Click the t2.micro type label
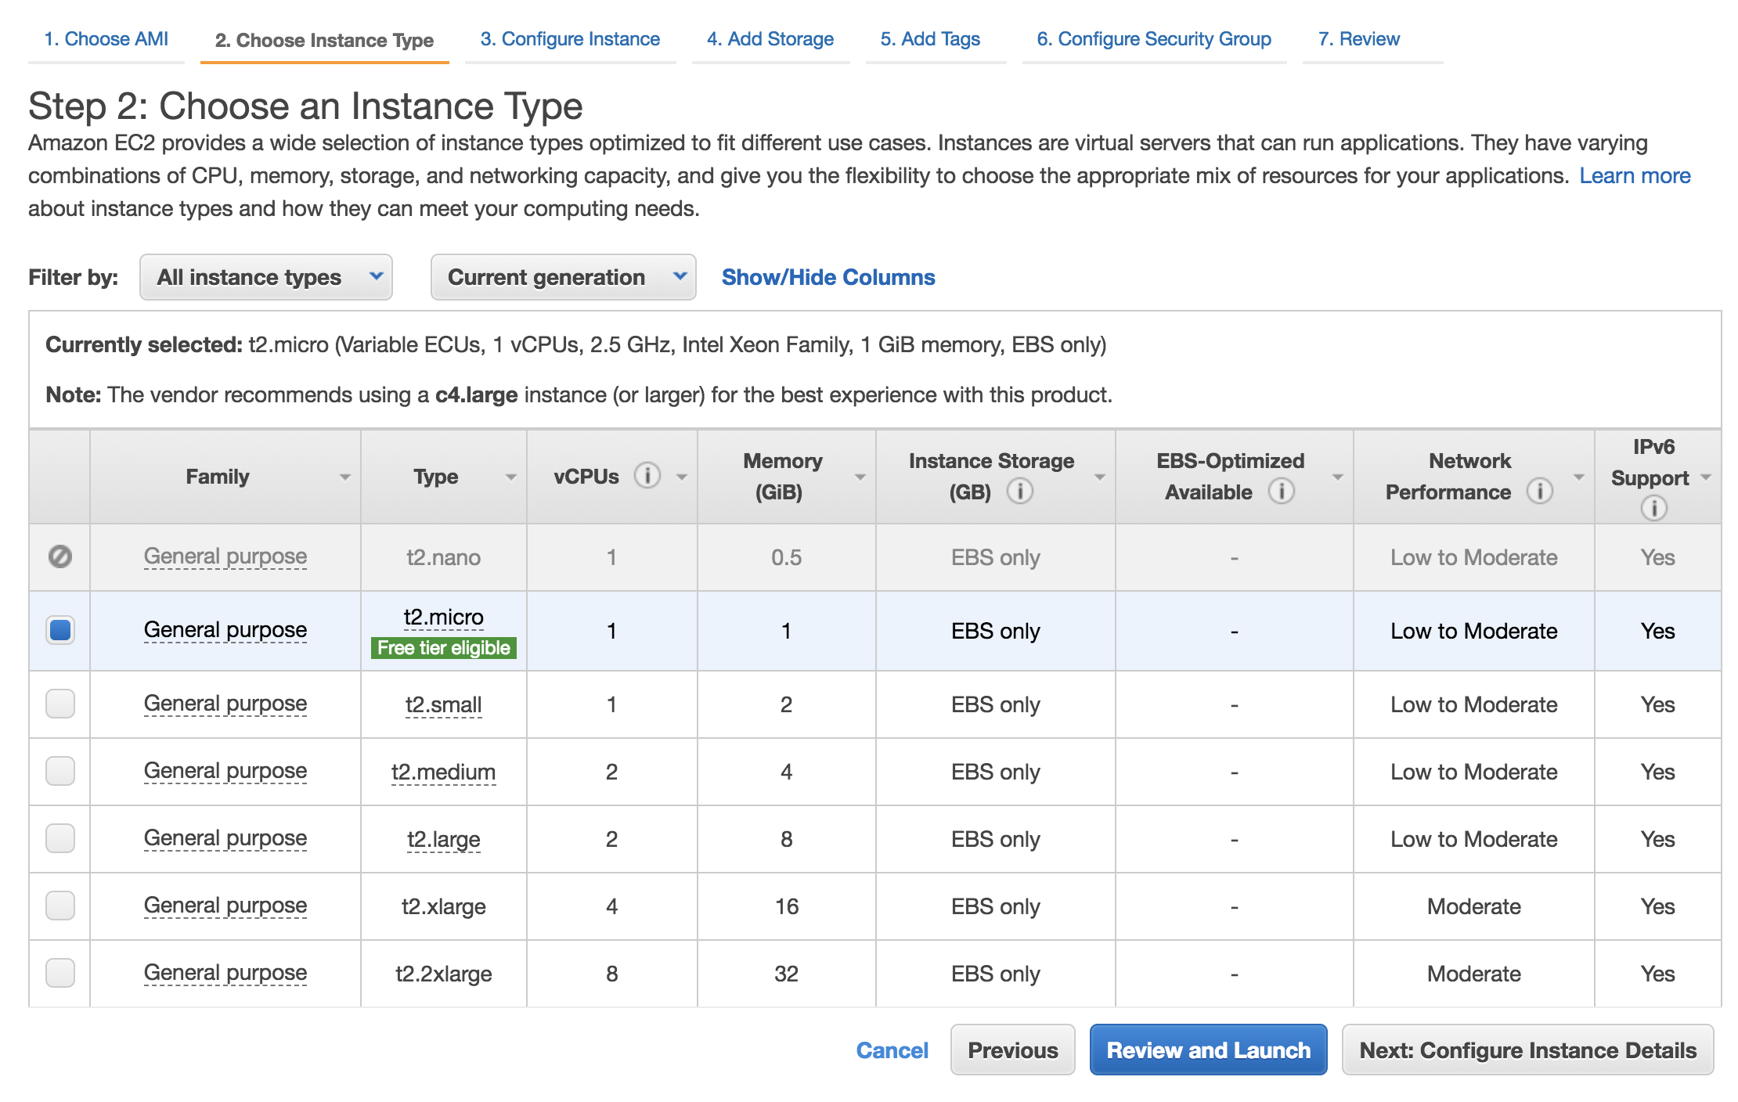Screen dimensions: 1738x1102 444,617
